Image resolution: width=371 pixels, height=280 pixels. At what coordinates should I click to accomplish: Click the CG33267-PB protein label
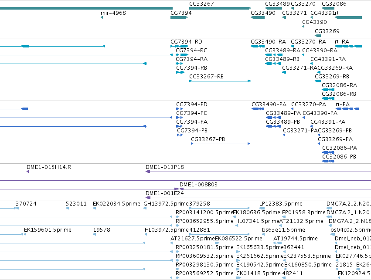pyautogui.click(x=208, y=139)
